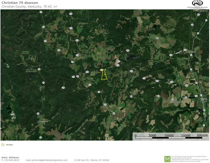Click the Mannington town label
This screenshot has width=210, height=163.
click(x=201, y=11)
